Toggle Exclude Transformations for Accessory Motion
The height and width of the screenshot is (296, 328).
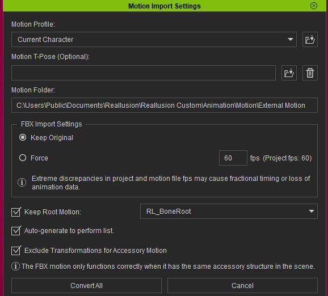click(x=16, y=251)
